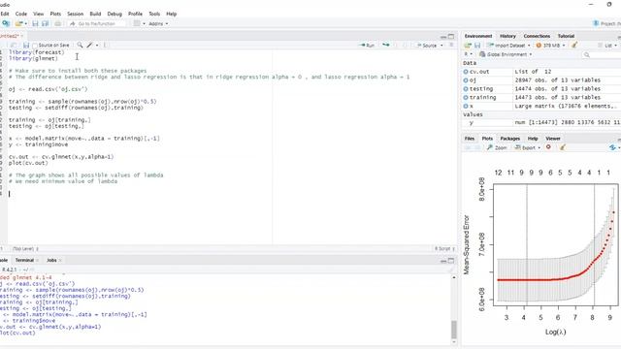Open the Connections tab
The image size is (621, 349).
537,36
